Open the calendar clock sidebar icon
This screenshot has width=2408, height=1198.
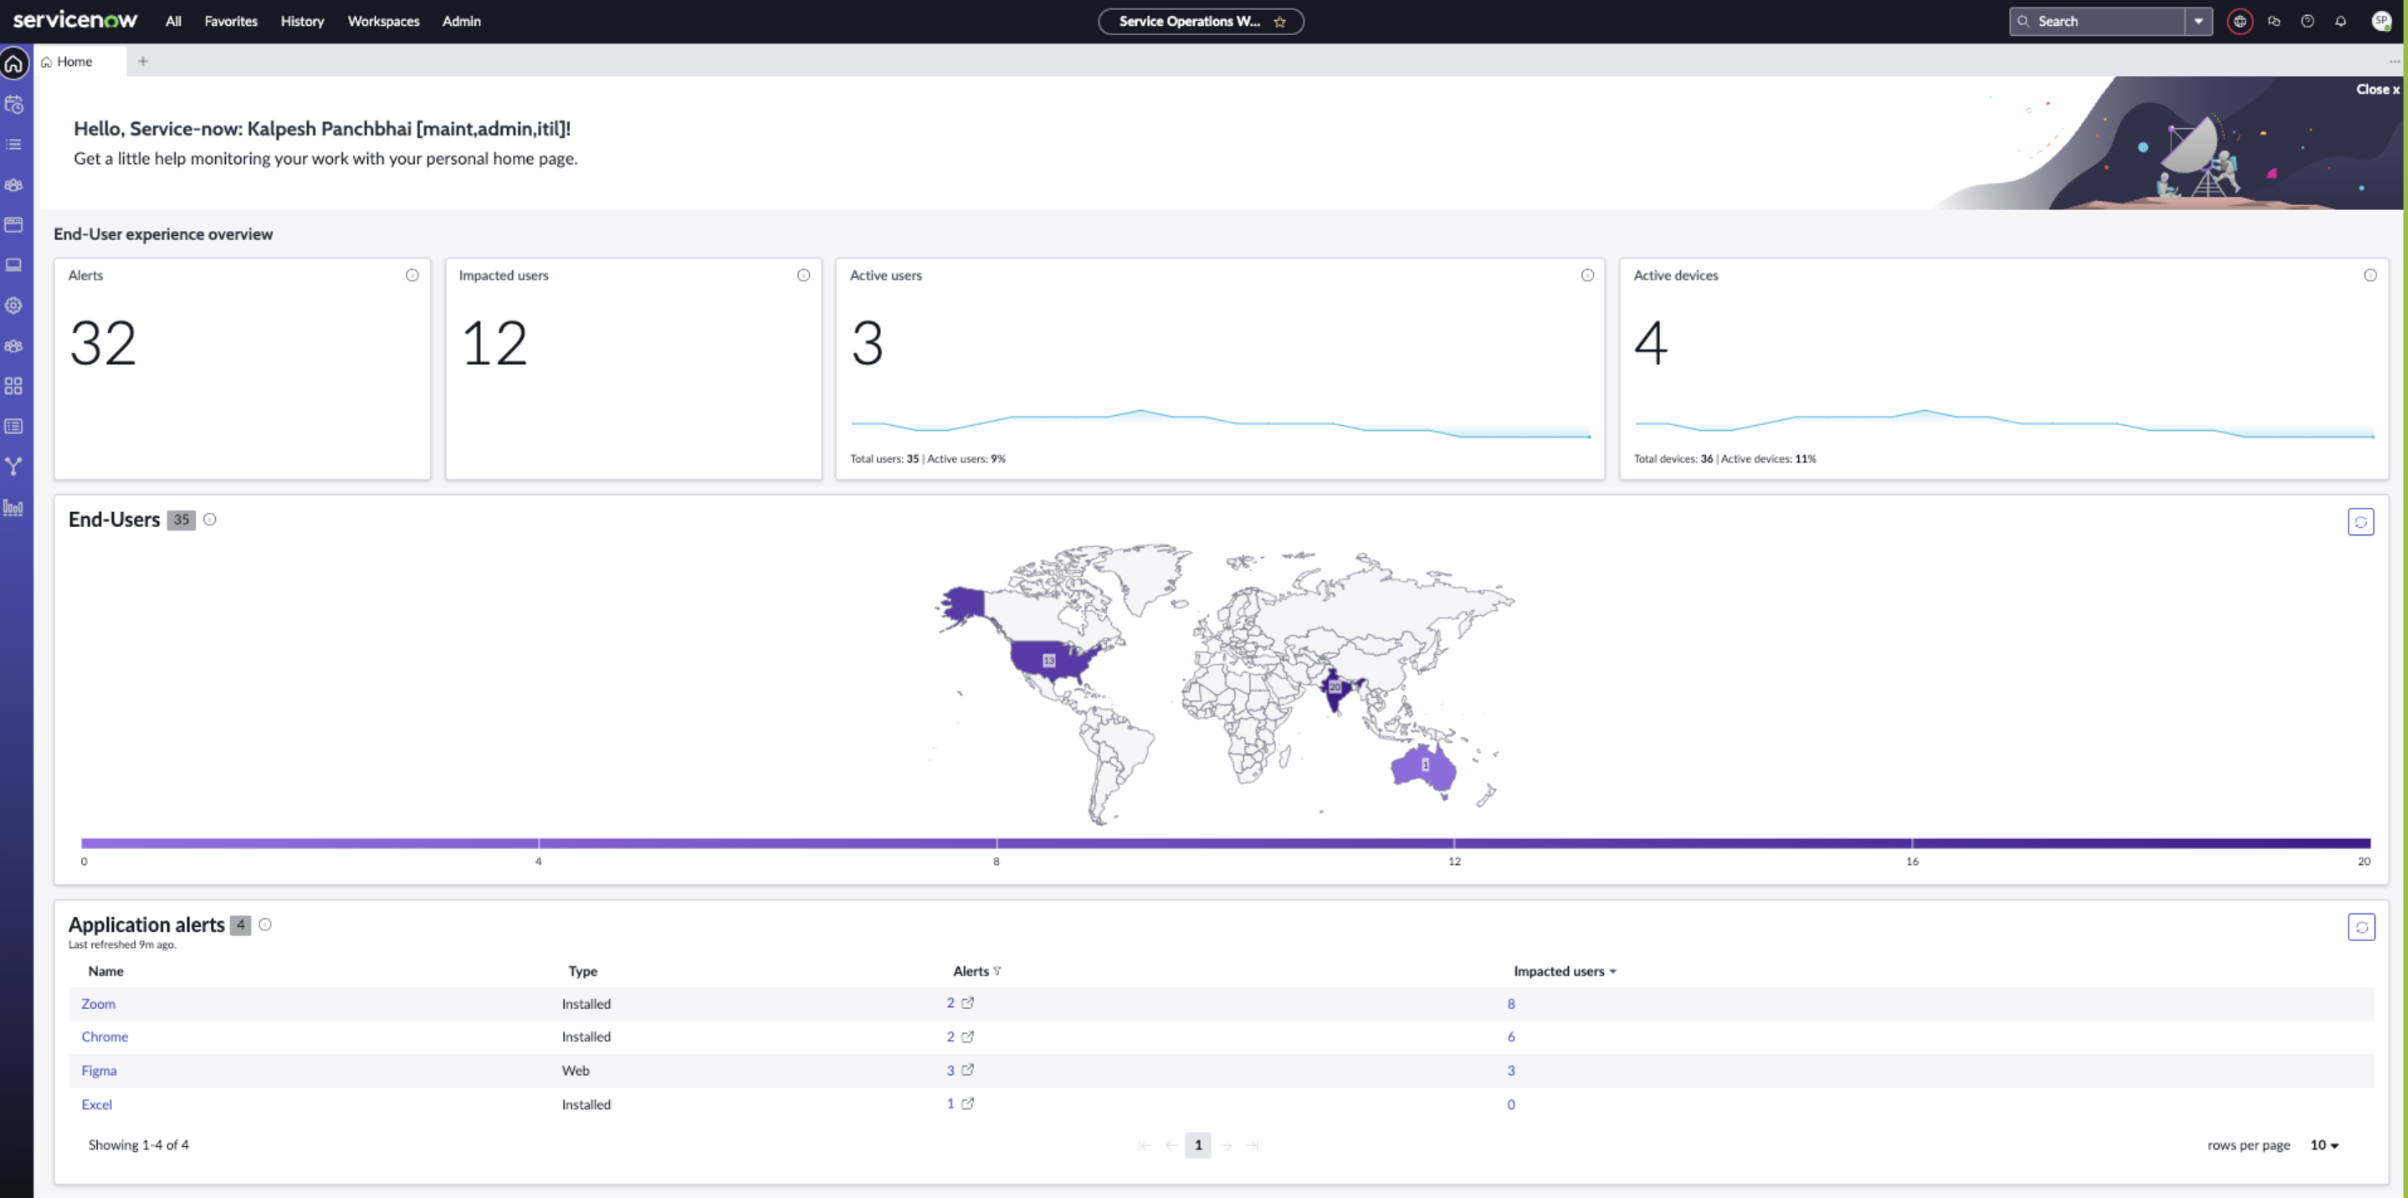[14, 104]
